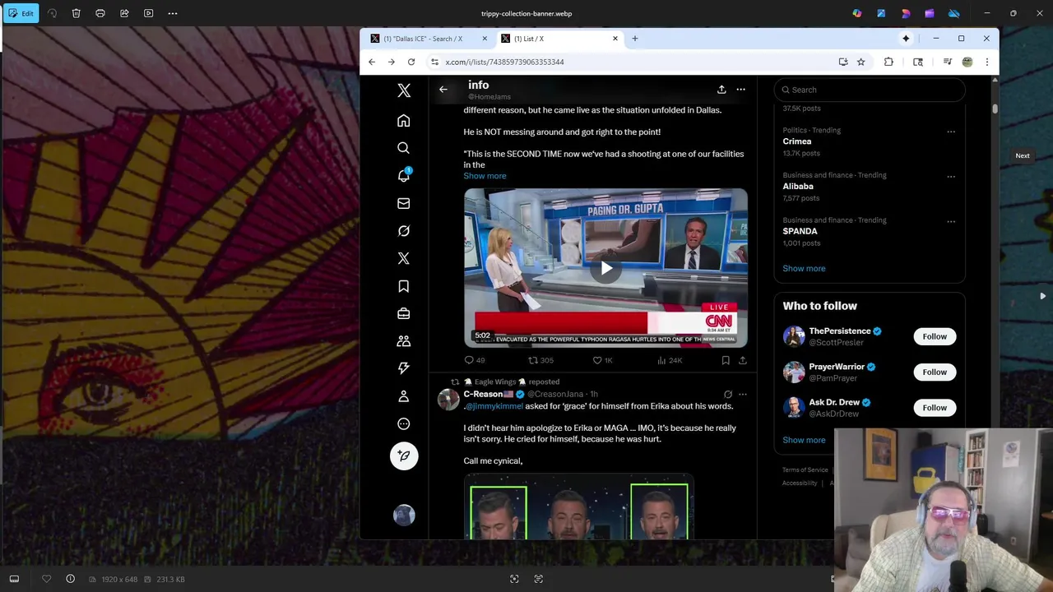Open browser Extensions puzzle icon
The height and width of the screenshot is (592, 1053).
click(x=888, y=62)
